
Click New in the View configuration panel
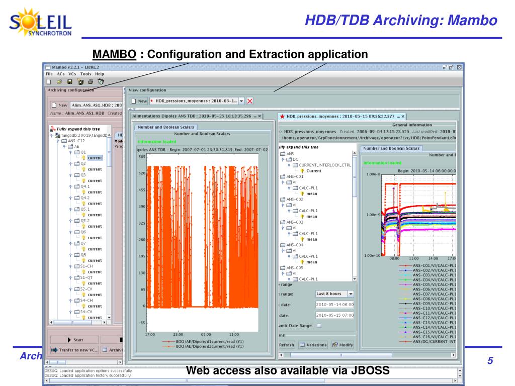(x=139, y=101)
